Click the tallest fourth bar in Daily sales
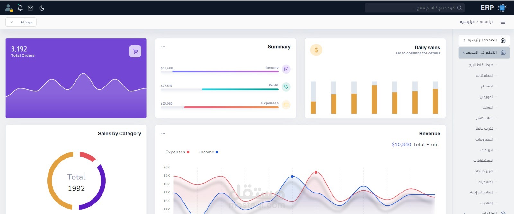The image size is (514, 214). (x=374, y=99)
